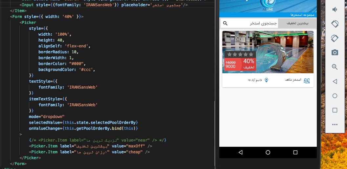The width and height of the screenshot is (347, 169).
Task: Tap the مجموعه استخرها header bar
Action: [x=268, y=15]
